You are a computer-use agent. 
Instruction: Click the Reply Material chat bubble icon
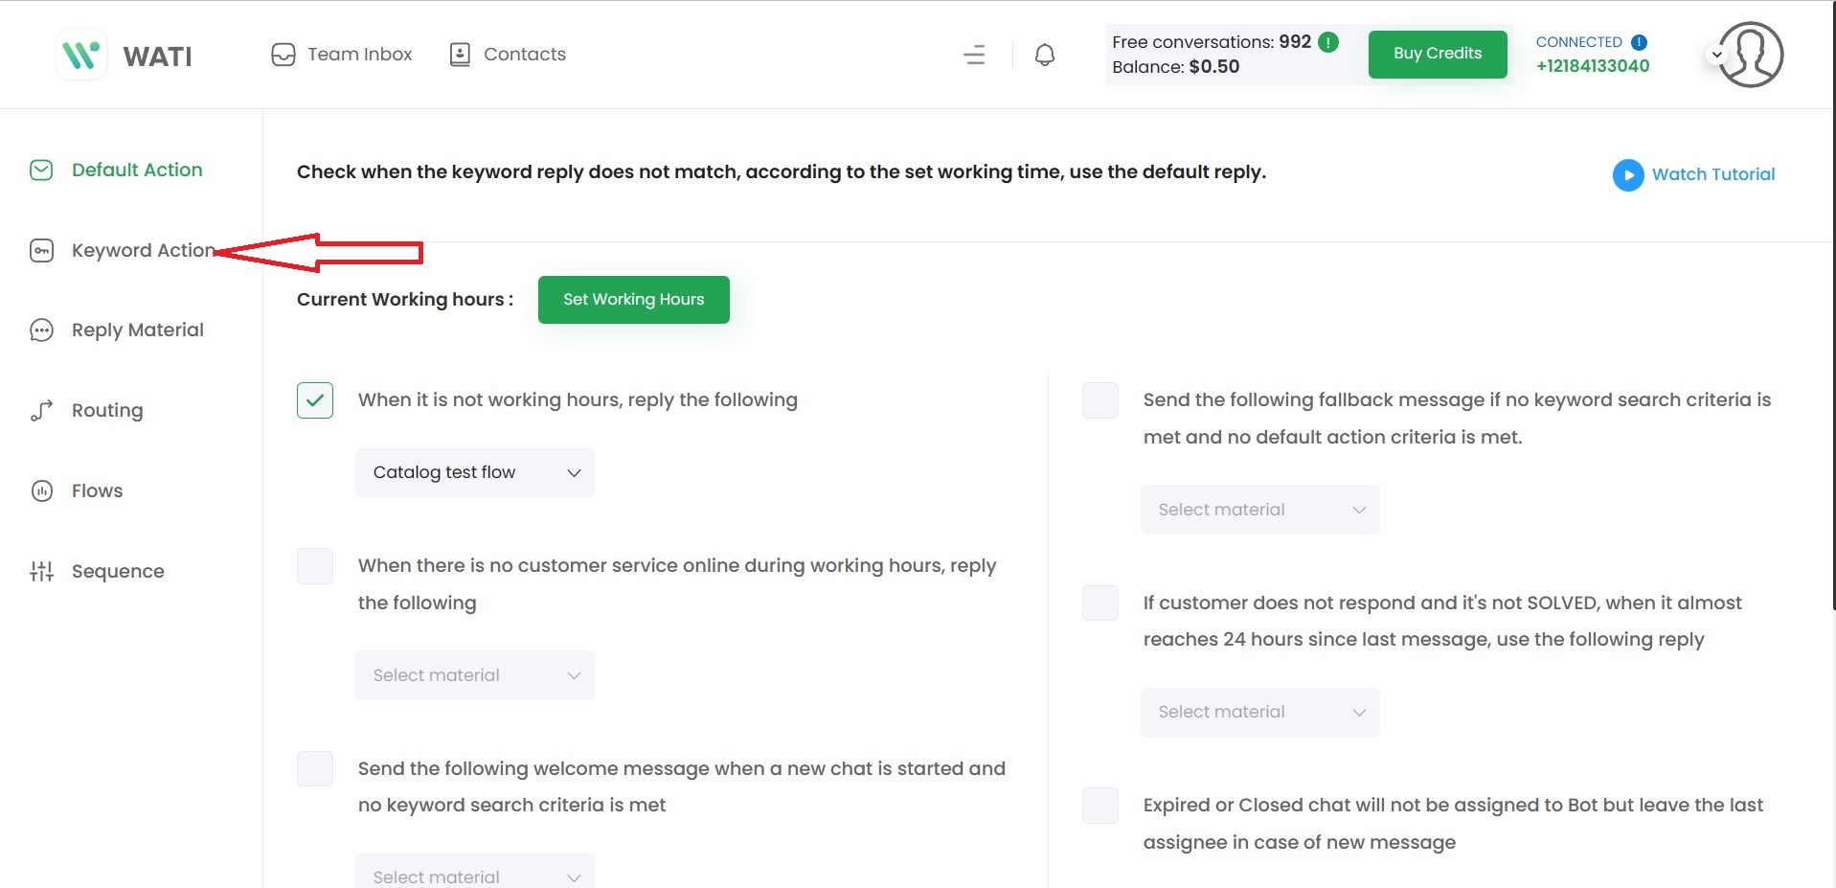(x=41, y=330)
